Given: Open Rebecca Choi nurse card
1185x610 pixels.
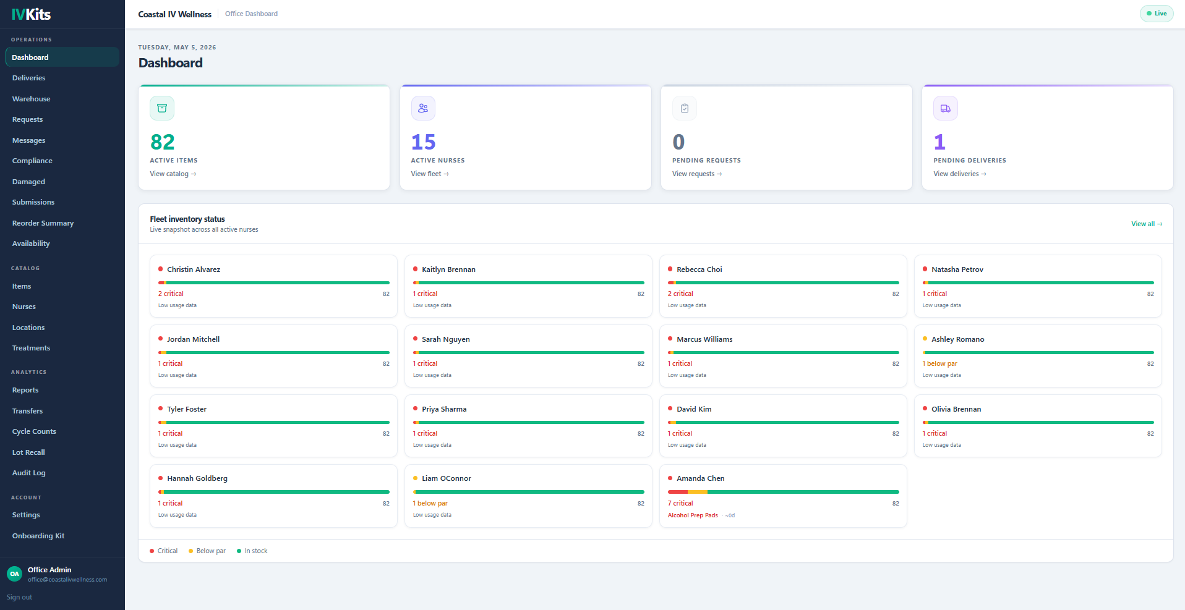Looking at the screenshot, I should click(783, 286).
